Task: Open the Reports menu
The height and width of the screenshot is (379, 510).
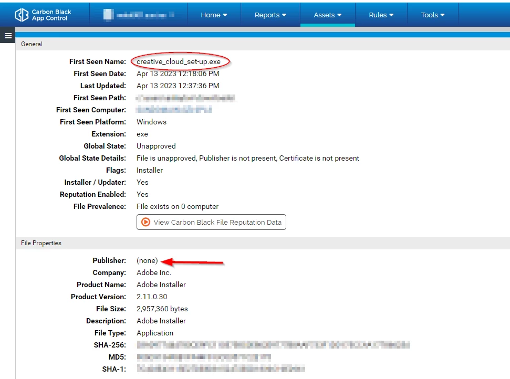Action: 270,15
